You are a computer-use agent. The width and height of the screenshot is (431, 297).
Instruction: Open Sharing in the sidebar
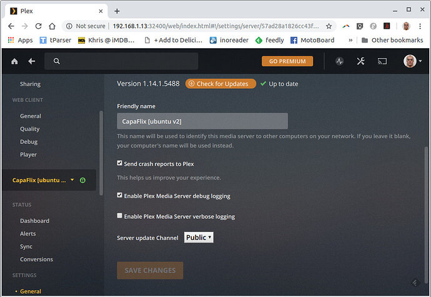(x=30, y=84)
